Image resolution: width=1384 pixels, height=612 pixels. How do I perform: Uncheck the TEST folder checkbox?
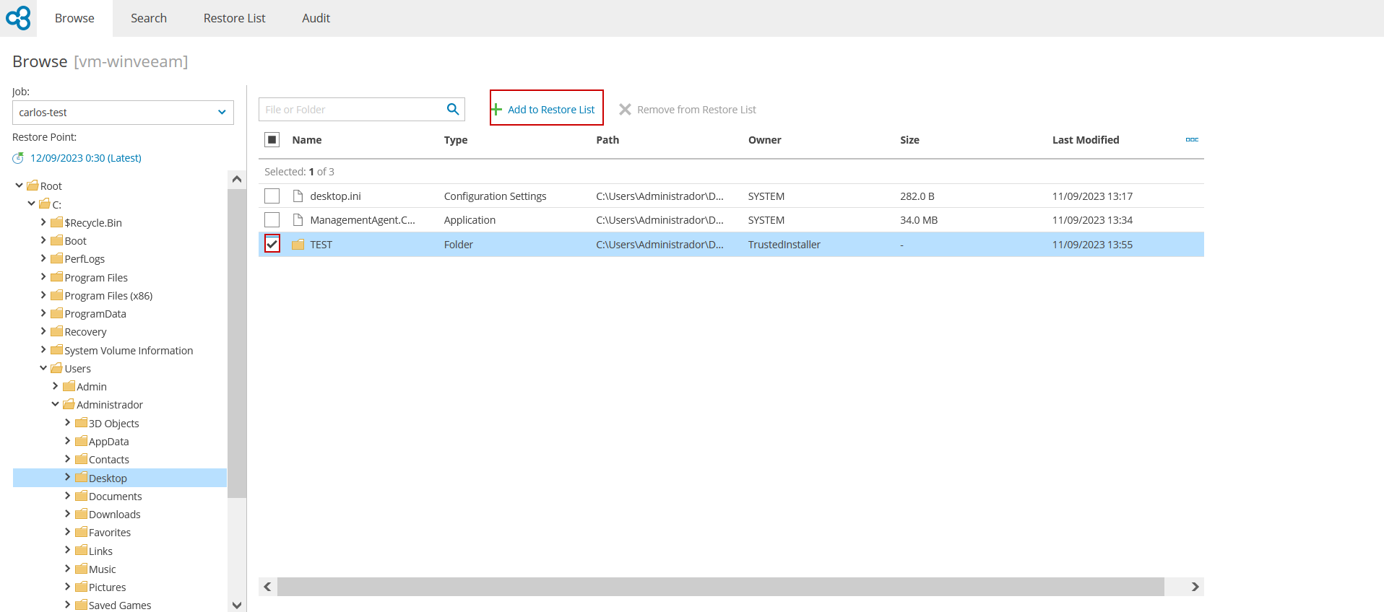tap(272, 245)
